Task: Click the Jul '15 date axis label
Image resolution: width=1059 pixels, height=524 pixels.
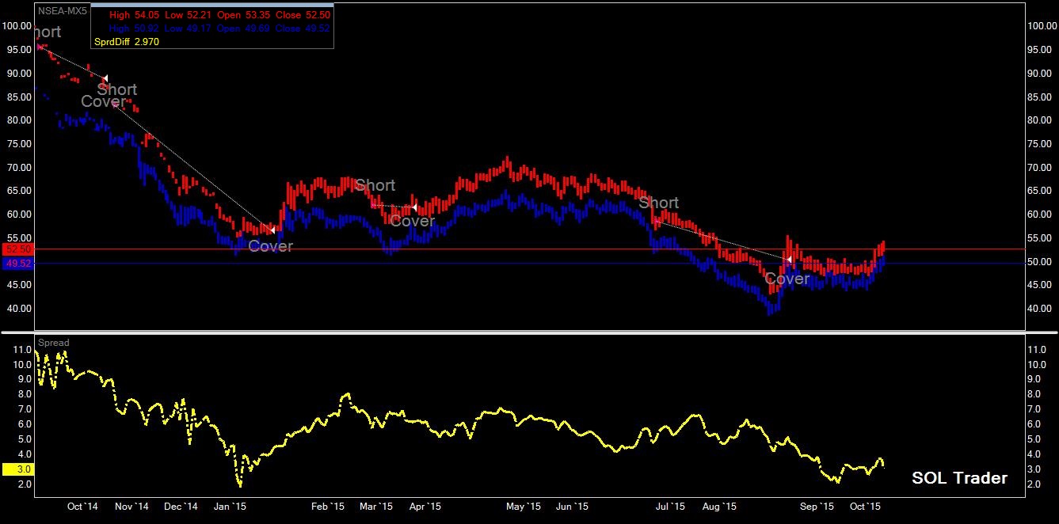Action: coord(670,507)
